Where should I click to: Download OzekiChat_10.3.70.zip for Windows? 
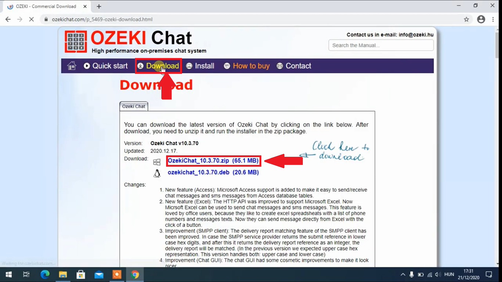213,161
